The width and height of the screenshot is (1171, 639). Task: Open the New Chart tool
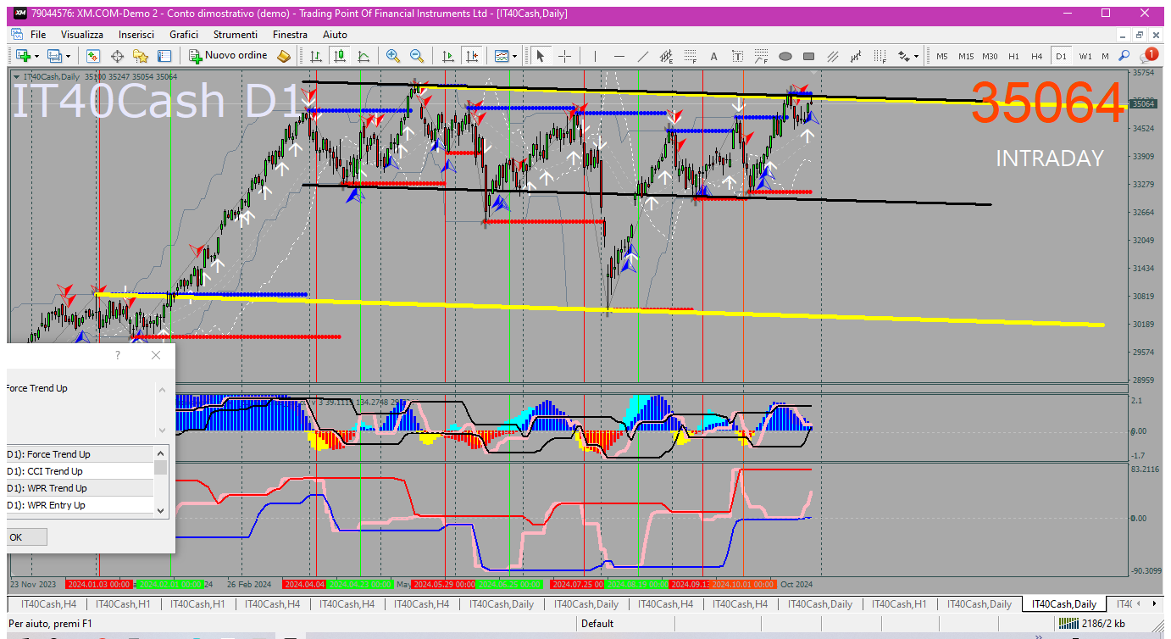(x=23, y=56)
